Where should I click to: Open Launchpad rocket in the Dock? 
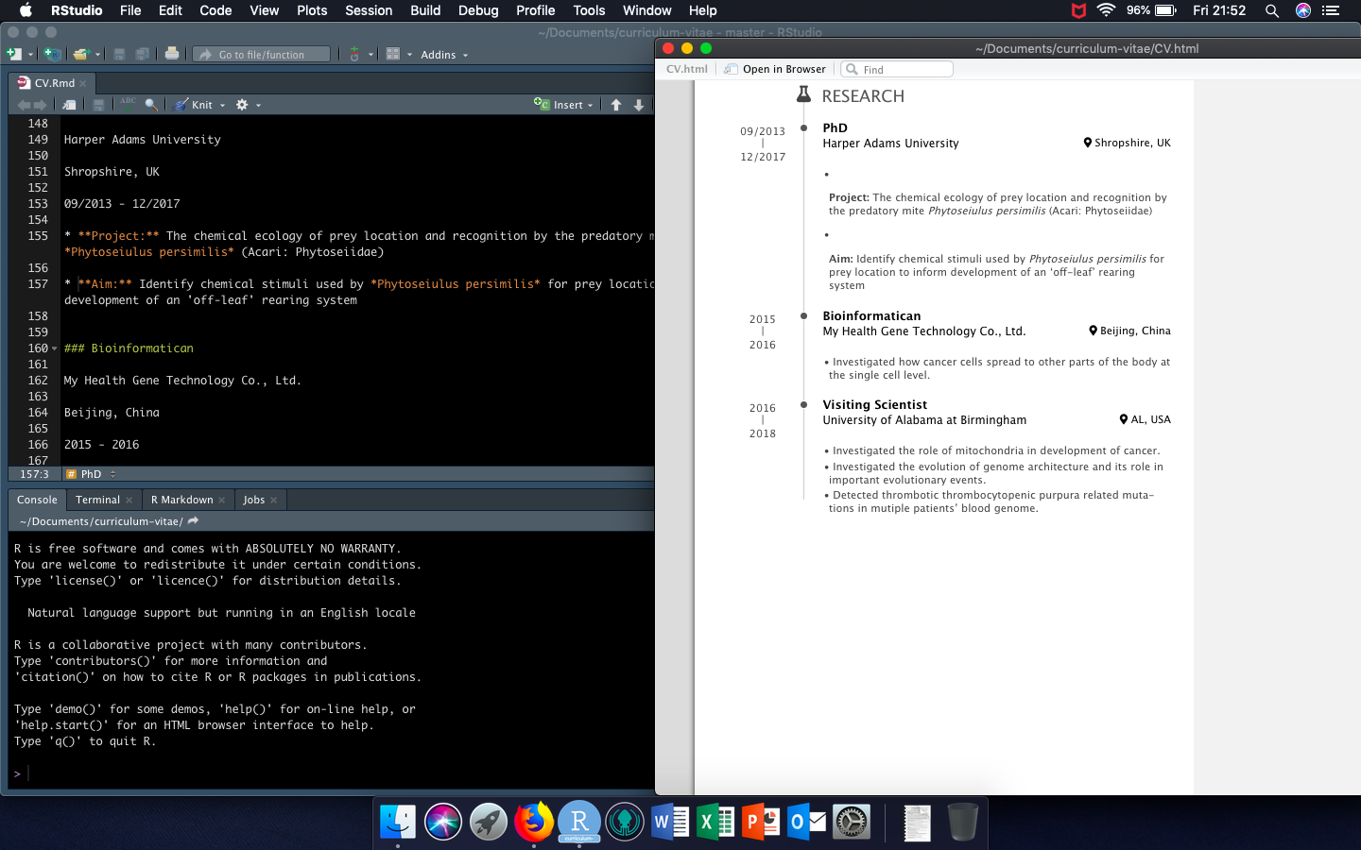(x=489, y=822)
